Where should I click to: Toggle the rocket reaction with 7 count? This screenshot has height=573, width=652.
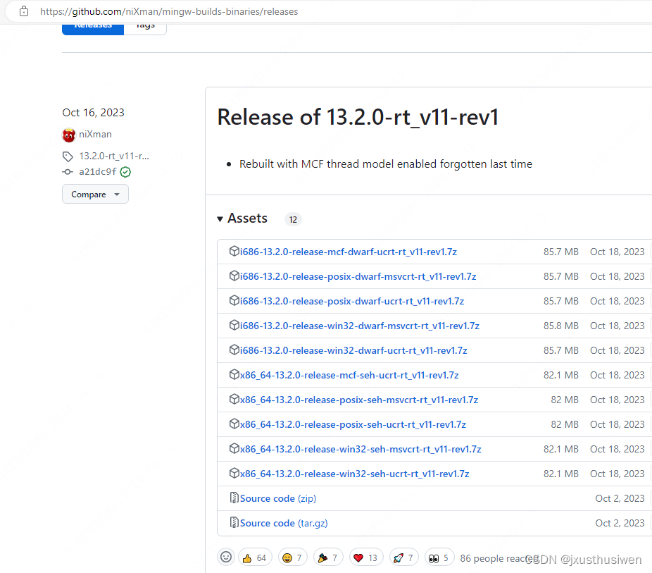[403, 557]
